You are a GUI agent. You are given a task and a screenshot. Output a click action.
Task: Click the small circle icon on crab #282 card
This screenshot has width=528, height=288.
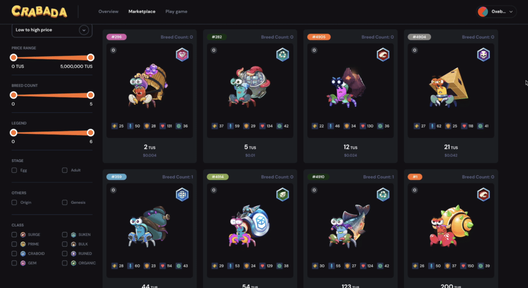213,50
